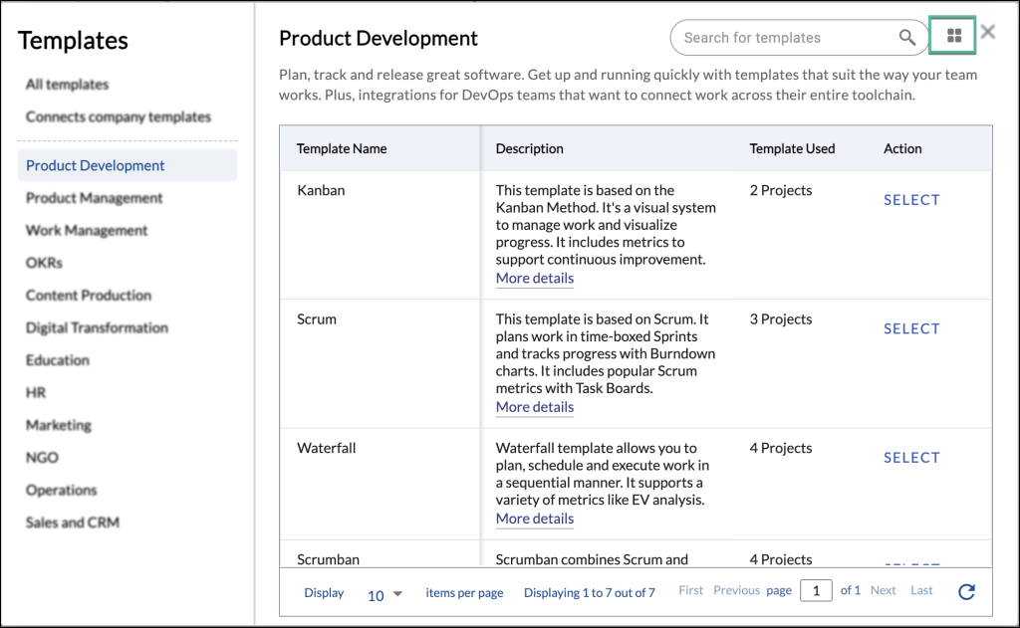Screen dimensions: 1020x628
Task: Click the Description column header
Action: click(x=530, y=149)
